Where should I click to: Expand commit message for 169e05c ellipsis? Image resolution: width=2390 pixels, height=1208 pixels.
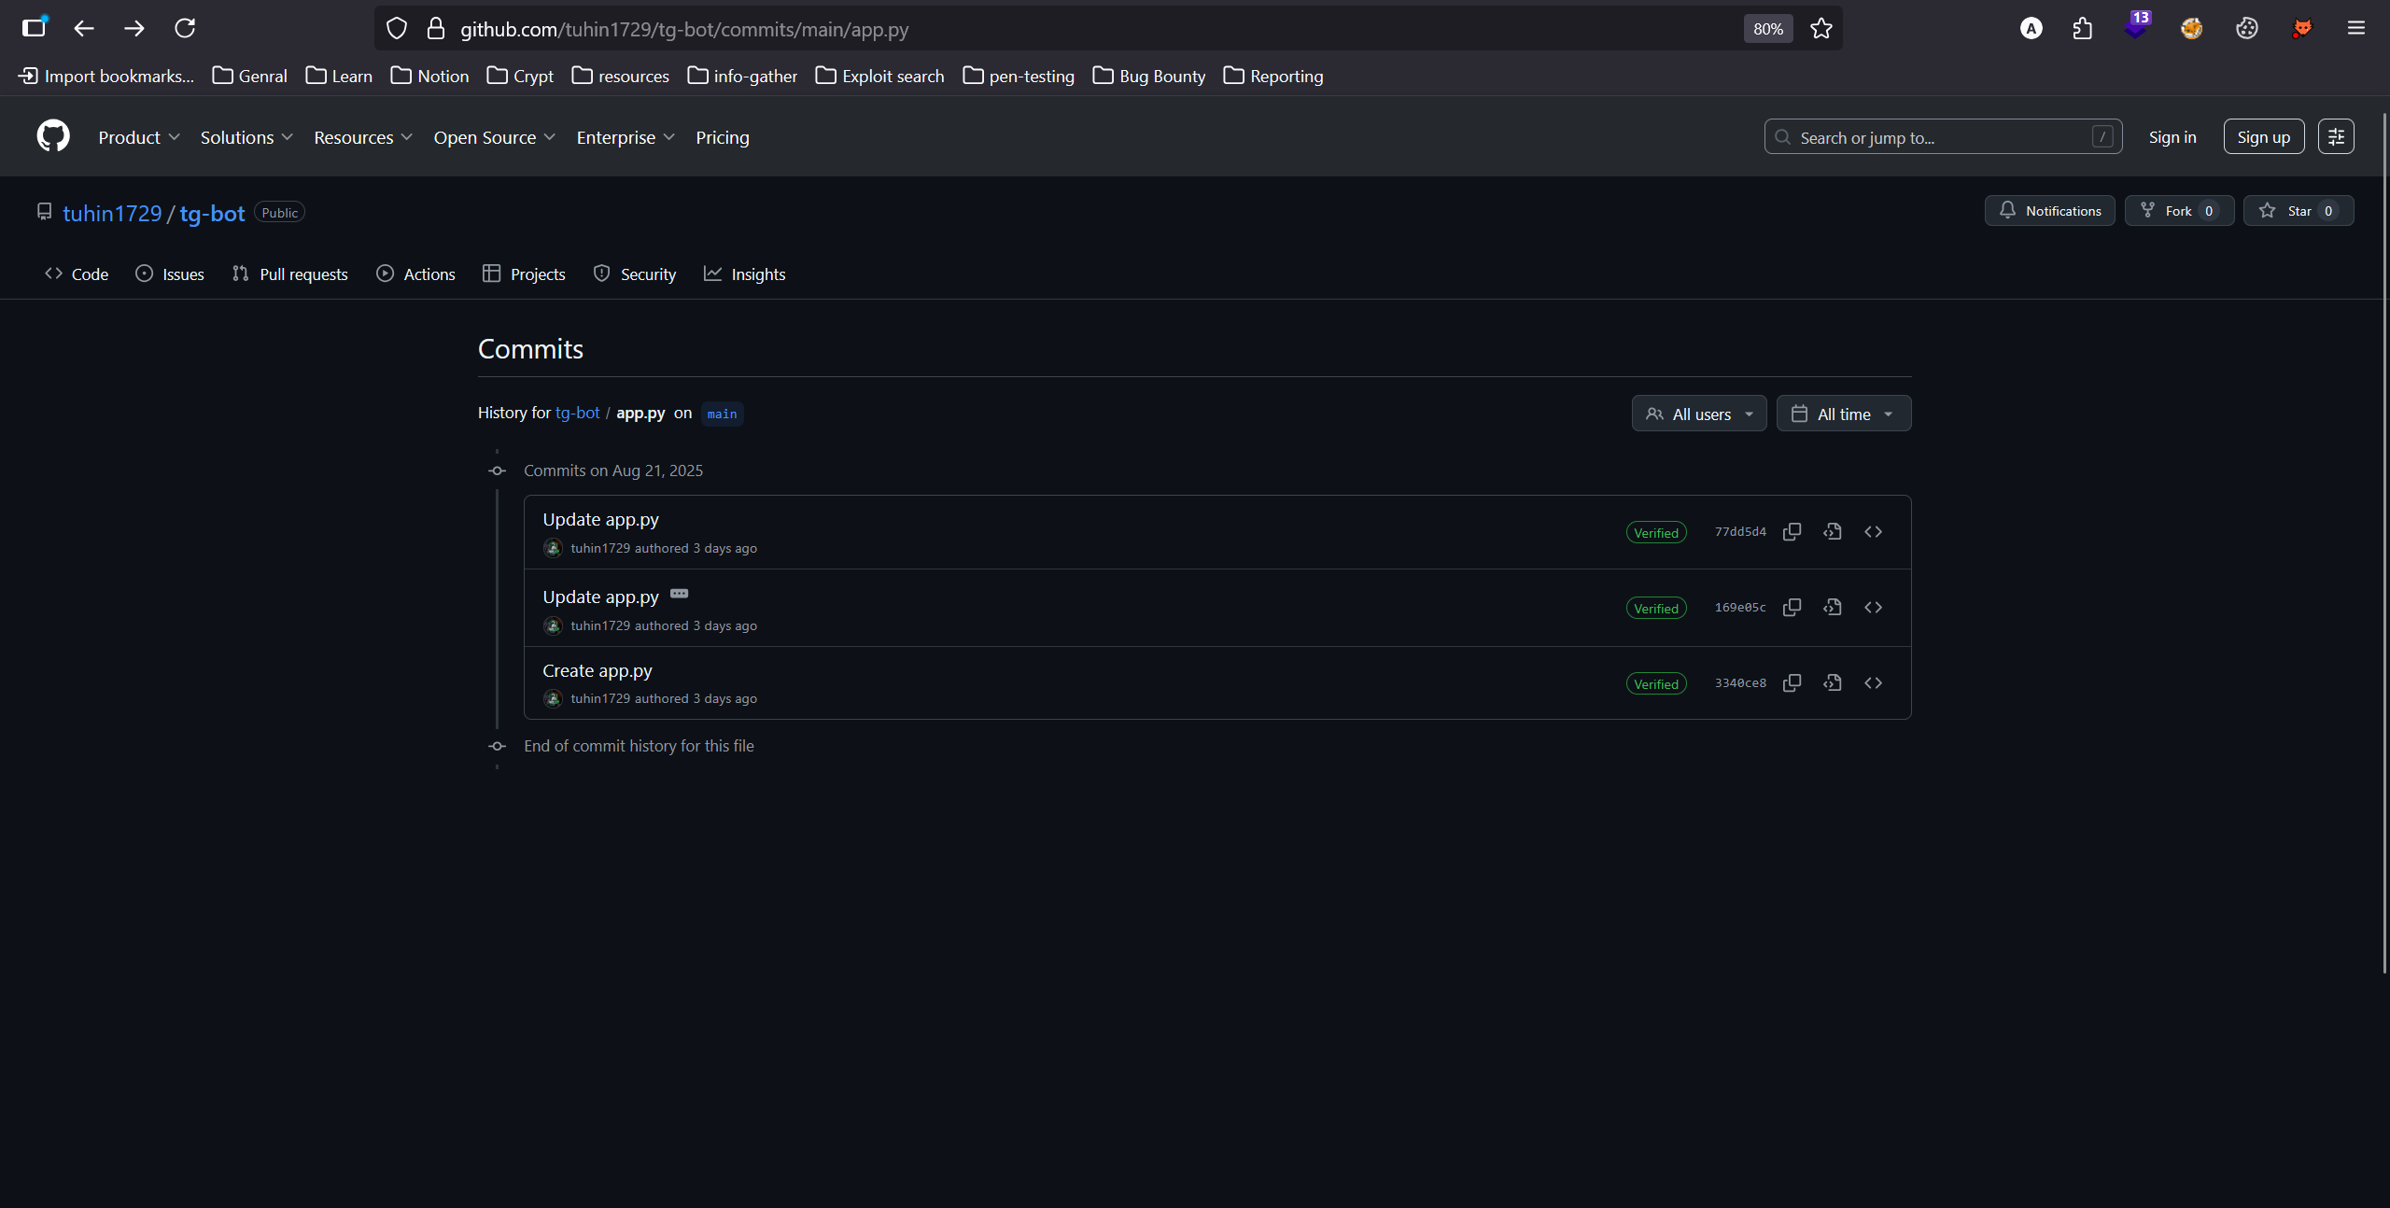pyautogui.click(x=679, y=594)
